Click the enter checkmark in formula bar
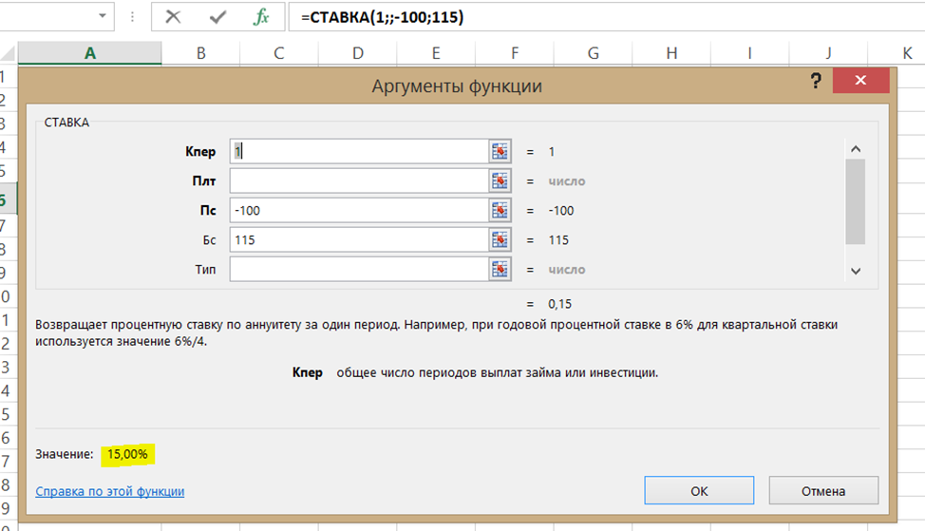Viewport: 925px width, 531px height. 217,17
